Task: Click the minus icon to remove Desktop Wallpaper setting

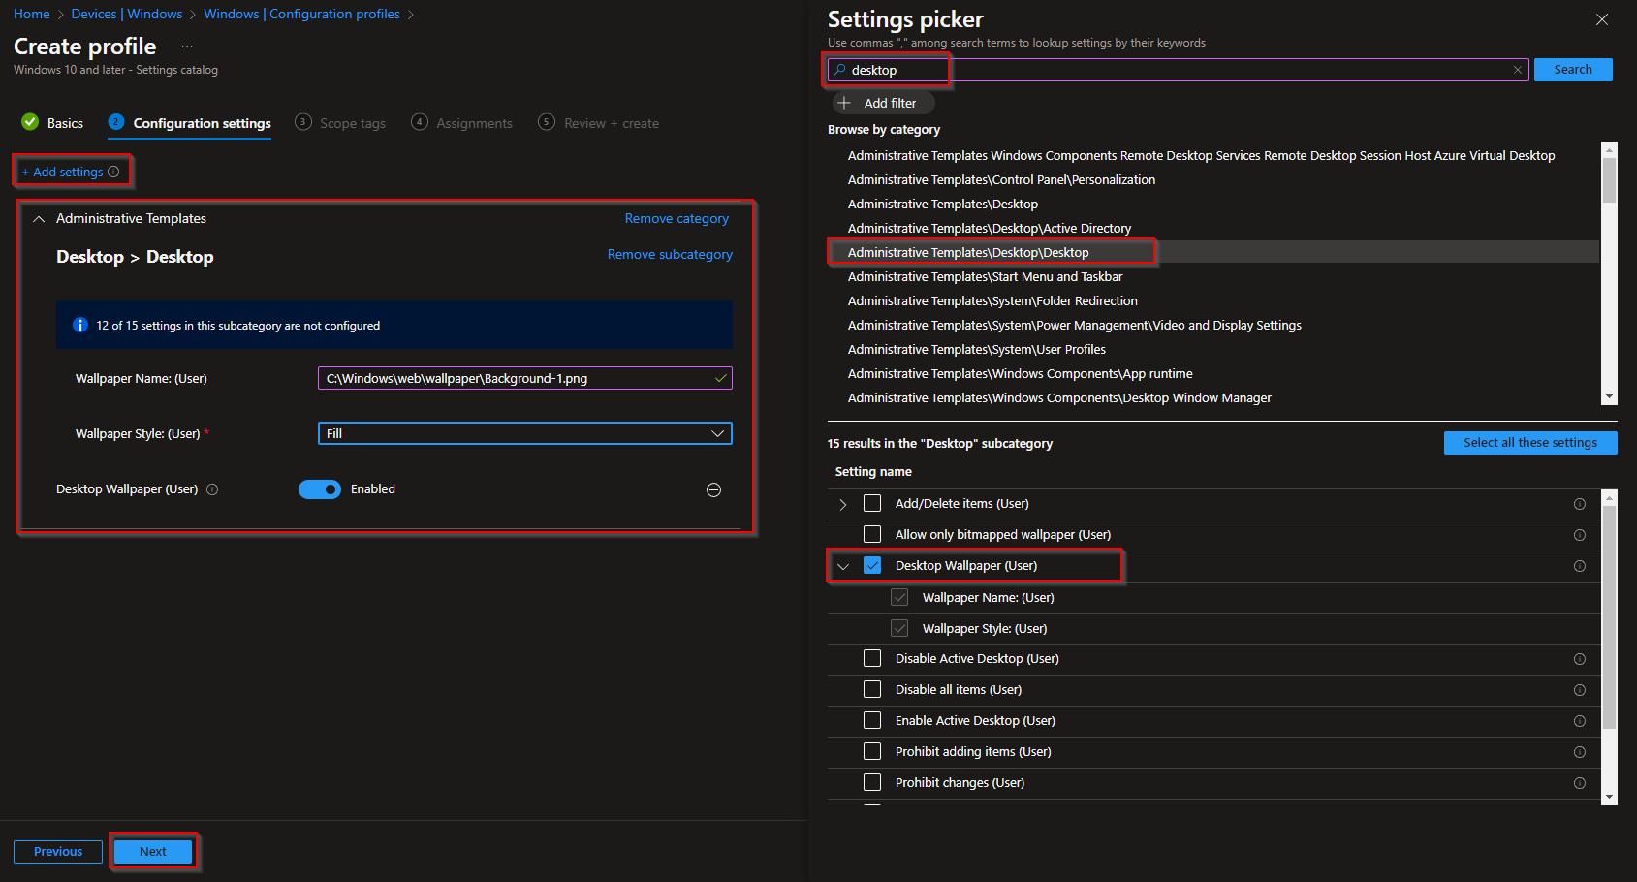Action: click(713, 490)
